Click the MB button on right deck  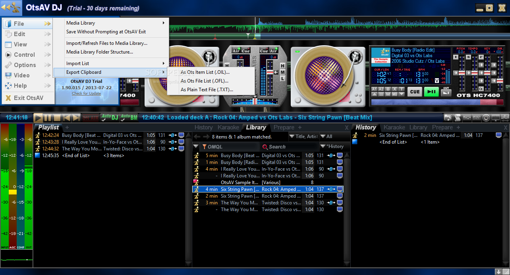point(395,94)
